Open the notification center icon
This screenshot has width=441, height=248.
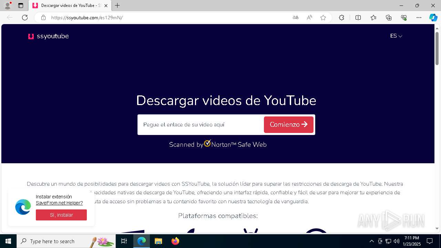[x=430, y=241]
